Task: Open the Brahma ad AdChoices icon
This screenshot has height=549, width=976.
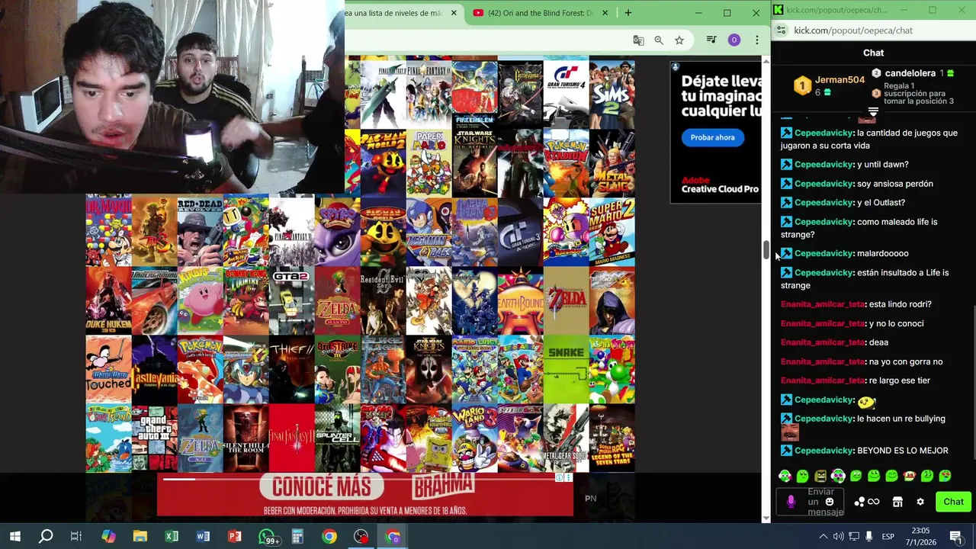Action: point(560,477)
